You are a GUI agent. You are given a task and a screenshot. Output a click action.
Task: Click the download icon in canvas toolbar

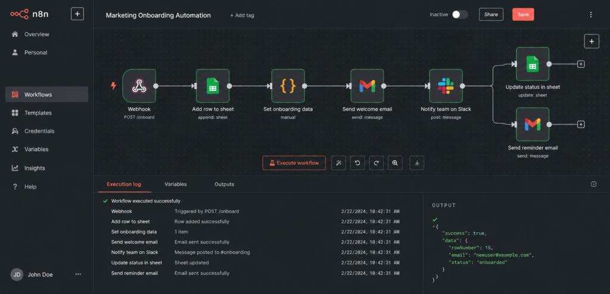pos(416,163)
